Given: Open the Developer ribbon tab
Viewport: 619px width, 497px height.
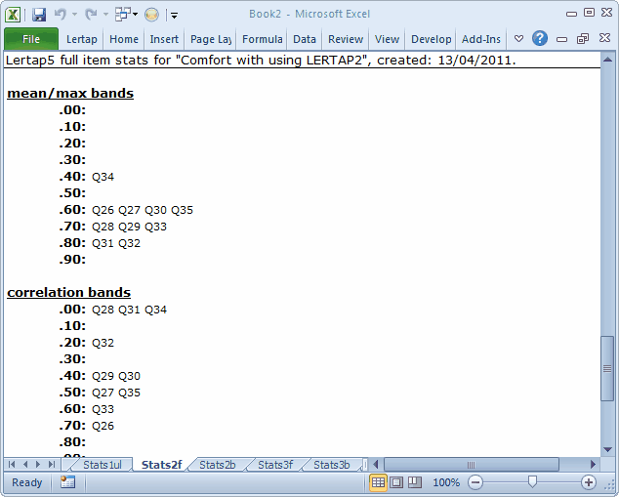Looking at the screenshot, I should [432, 39].
